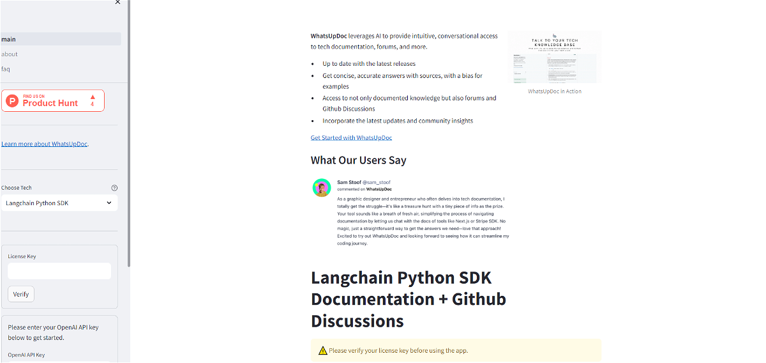Click the 'OpenAI API Key' label
Screen dimensions: 766x363
pyautogui.click(x=26, y=355)
